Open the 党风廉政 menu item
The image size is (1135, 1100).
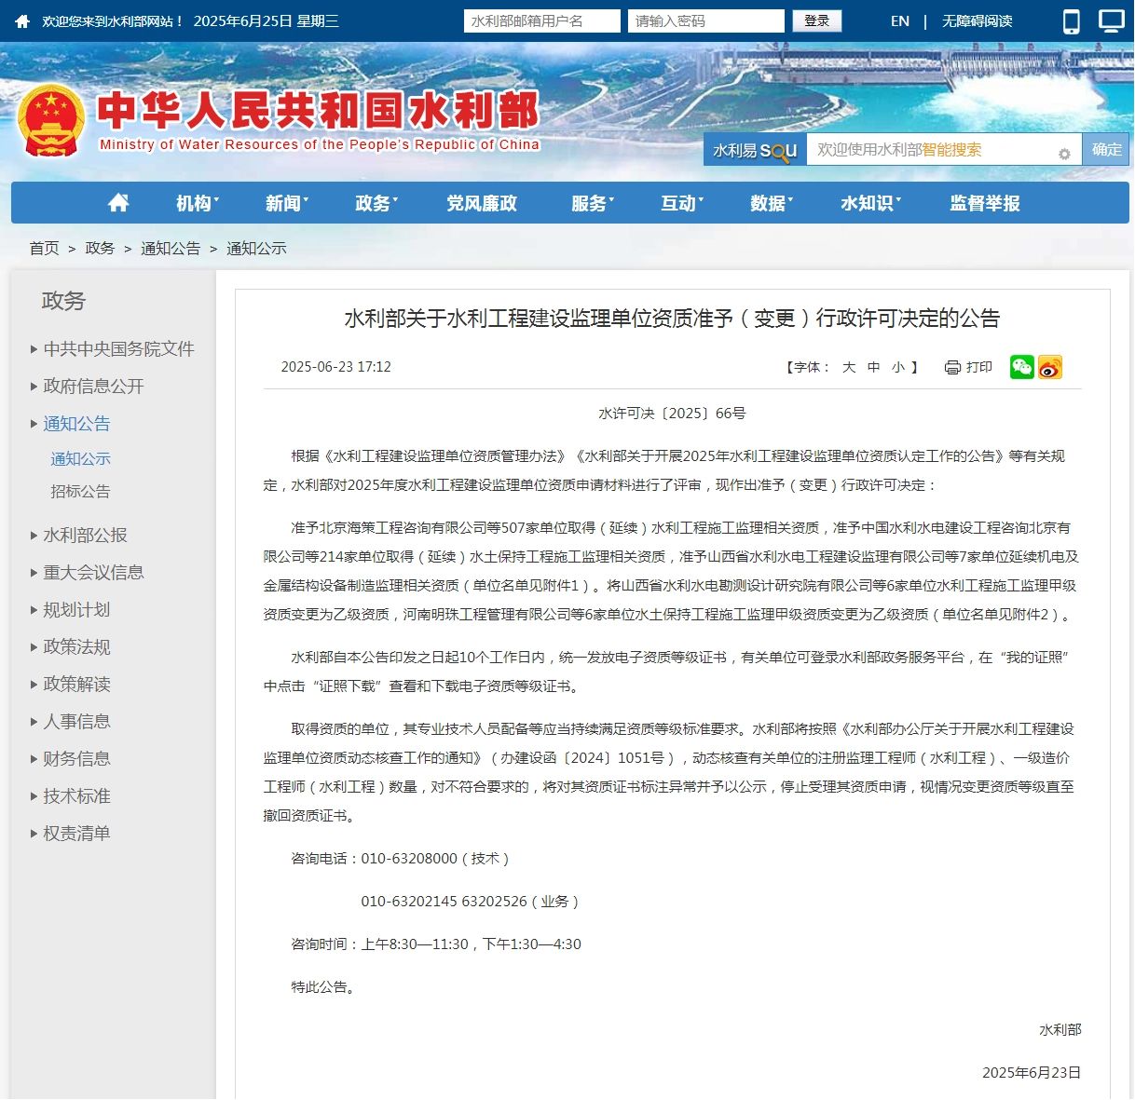(481, 203)
